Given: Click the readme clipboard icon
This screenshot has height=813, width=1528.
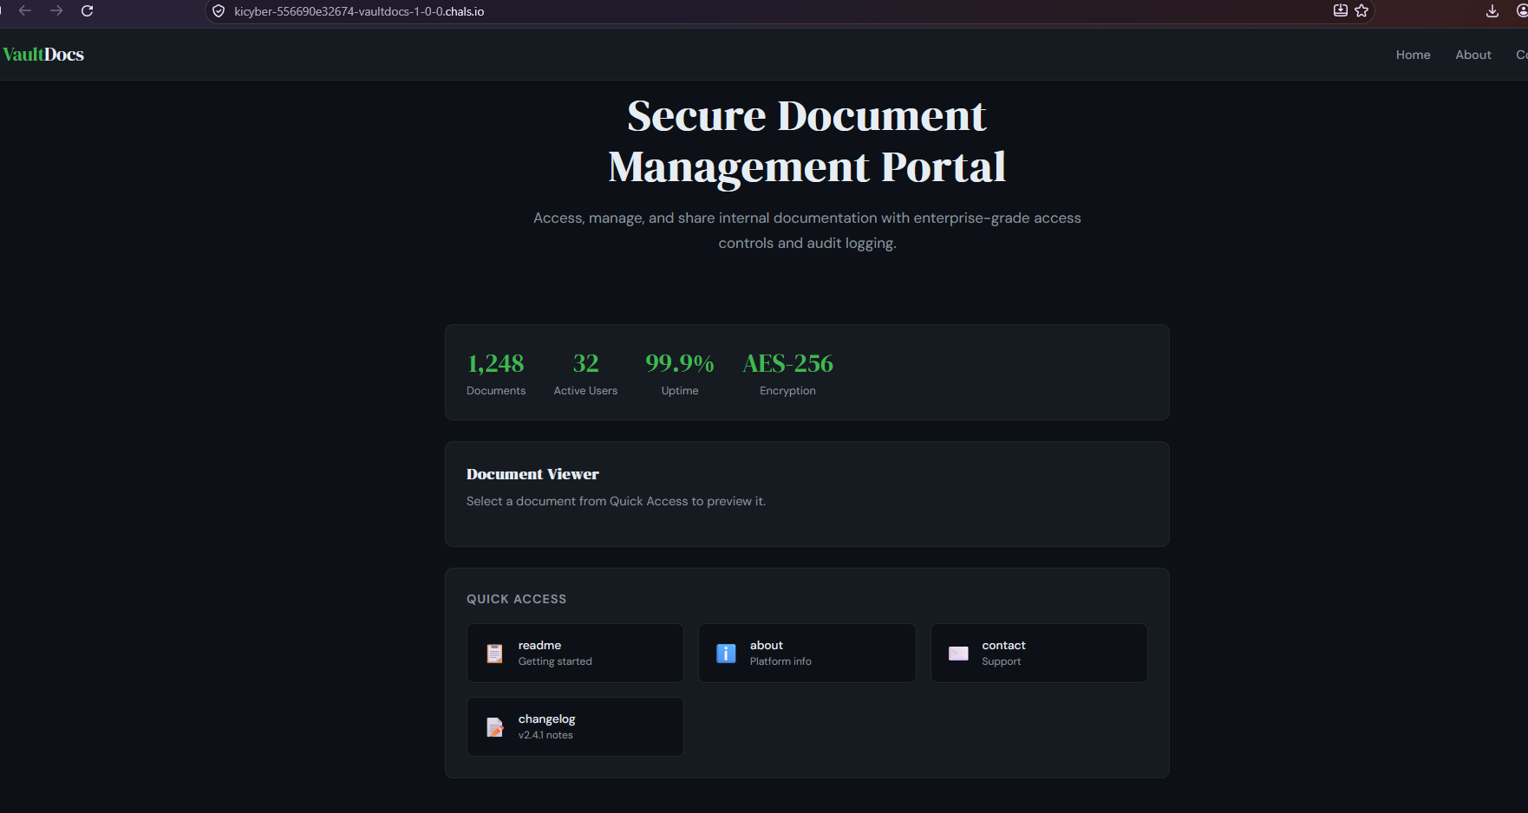Looking at the screenshot, I should (x=494, y=654).
